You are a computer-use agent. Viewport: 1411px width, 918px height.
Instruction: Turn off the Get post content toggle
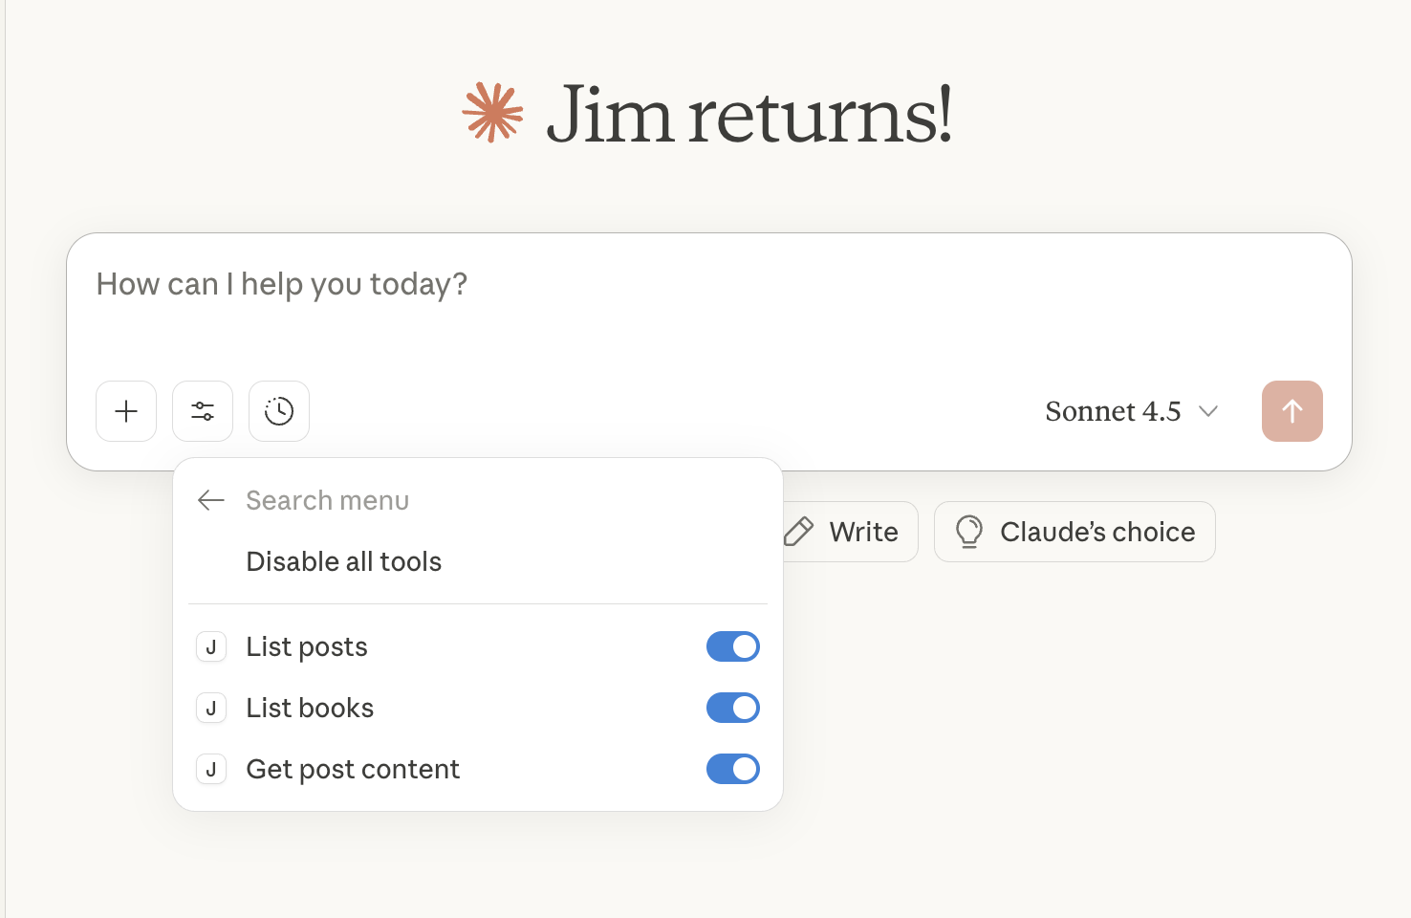click(732, 770)
